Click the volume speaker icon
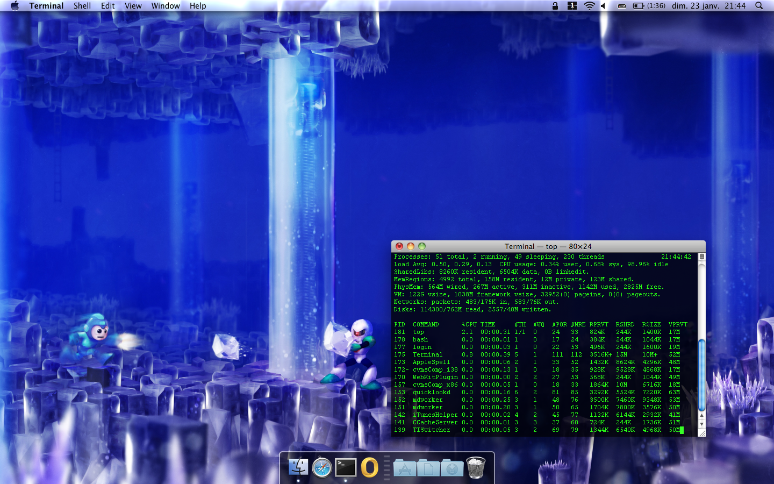 point(603,6)
